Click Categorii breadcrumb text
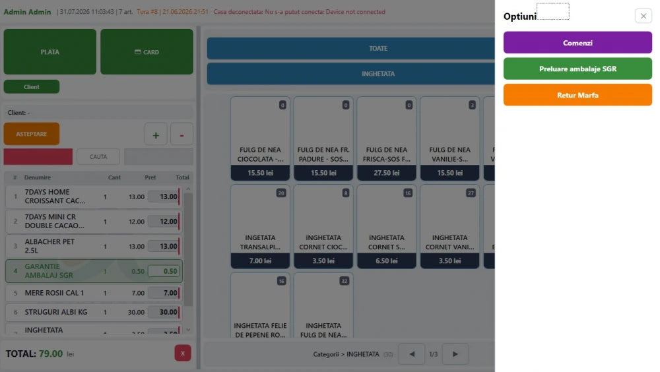The width and height of the screenshot is (660, 372). click(326, 354)
